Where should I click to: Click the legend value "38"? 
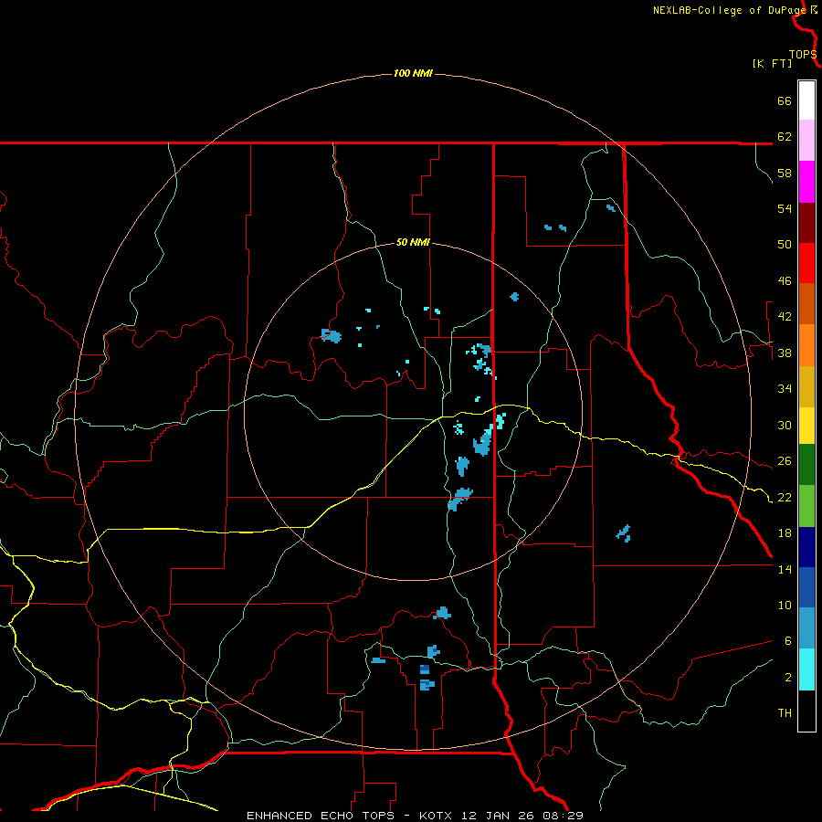pyautogui.click(x=785, y=353)
